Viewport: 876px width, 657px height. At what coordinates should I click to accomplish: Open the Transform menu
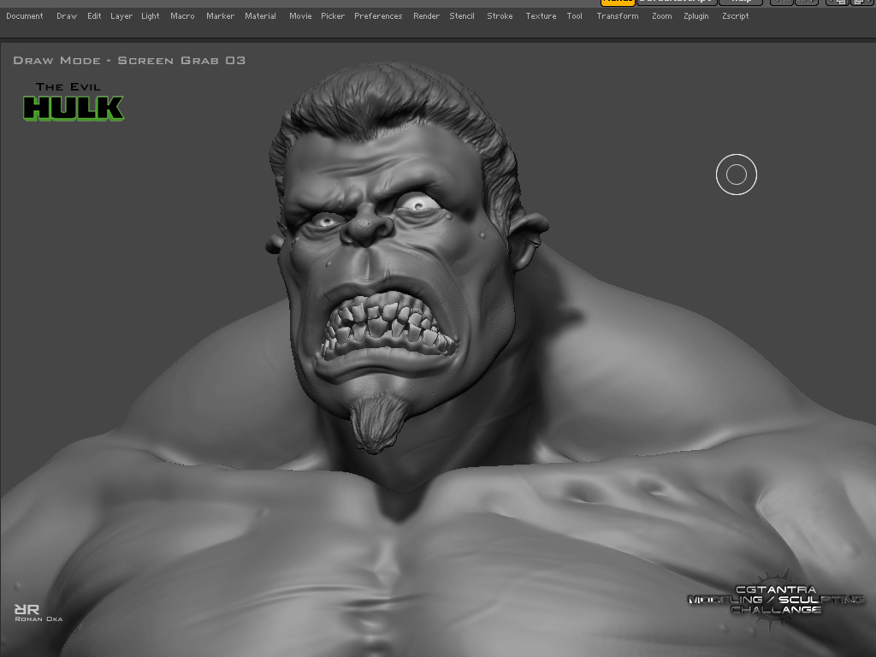618,16
